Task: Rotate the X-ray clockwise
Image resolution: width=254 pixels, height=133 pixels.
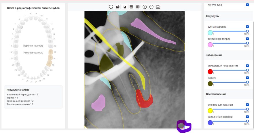Action: pyautogui.click(x=124, y=7)
